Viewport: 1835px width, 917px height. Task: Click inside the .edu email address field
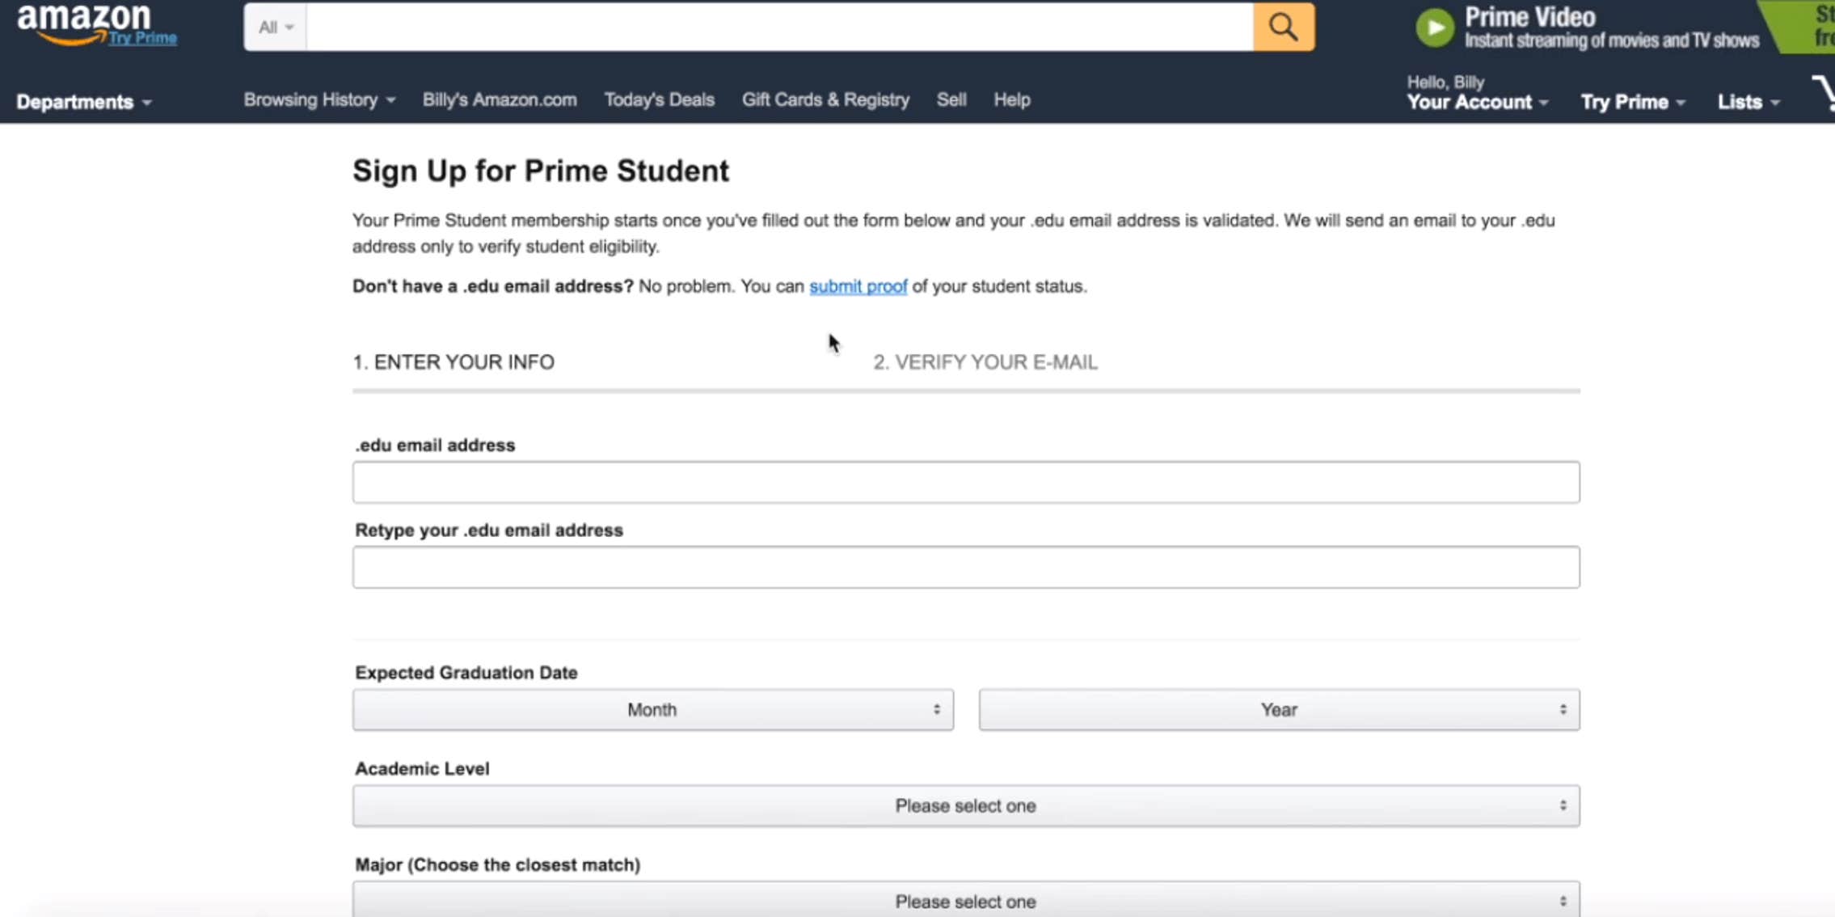964,481
